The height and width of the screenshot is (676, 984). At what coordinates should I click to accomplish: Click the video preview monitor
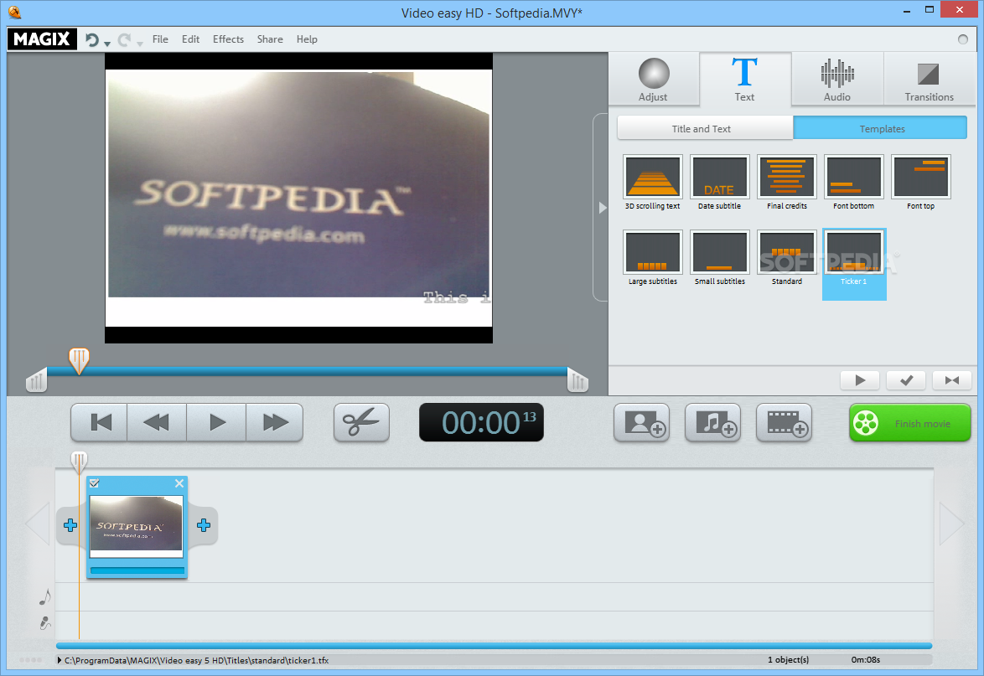[x=298, y=199]
